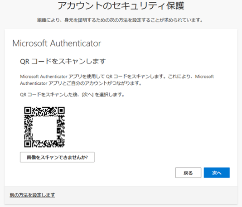This screenshot has width=242, height=207.
Task: Click the Microsoft Authenticator heading
Action: coord(57,43)
